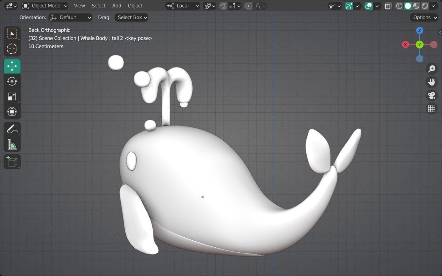The height and width of the screenshot is (276, 442).
Task: Open the Select menu
Action: click(x=98, y=6)
